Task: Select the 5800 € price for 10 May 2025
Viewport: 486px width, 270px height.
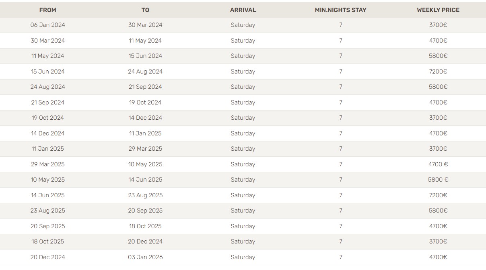Action: click(438, 180)
